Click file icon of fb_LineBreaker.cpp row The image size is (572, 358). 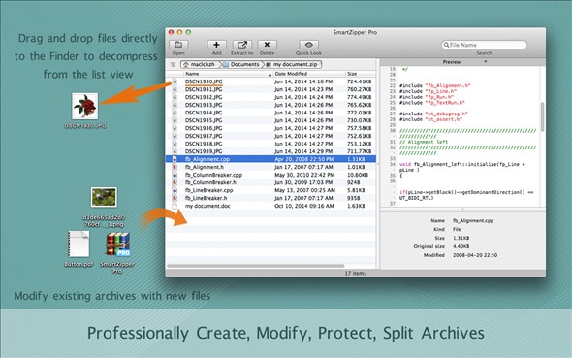(x=175, y=190)
